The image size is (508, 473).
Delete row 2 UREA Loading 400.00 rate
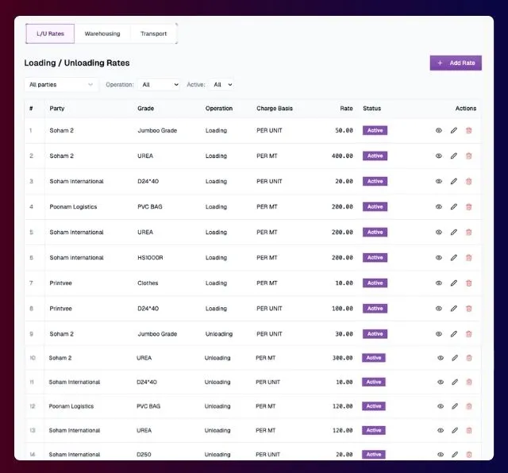click(468, 156)
